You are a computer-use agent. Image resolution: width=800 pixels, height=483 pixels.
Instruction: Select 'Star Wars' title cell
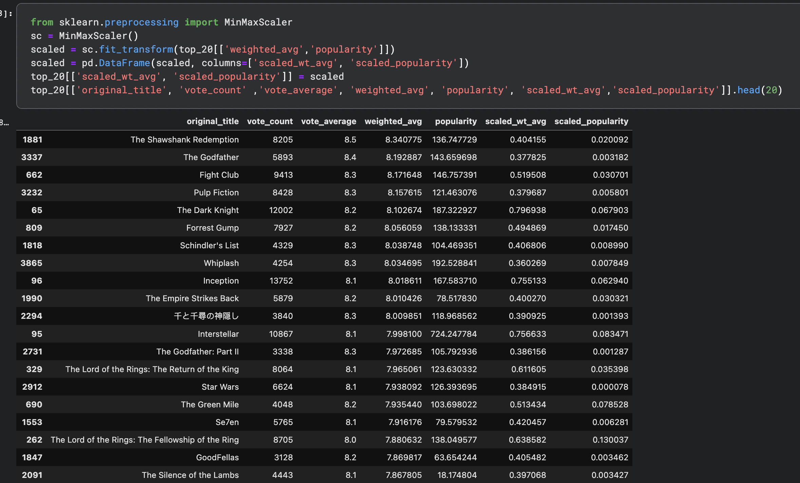(220, 387)
